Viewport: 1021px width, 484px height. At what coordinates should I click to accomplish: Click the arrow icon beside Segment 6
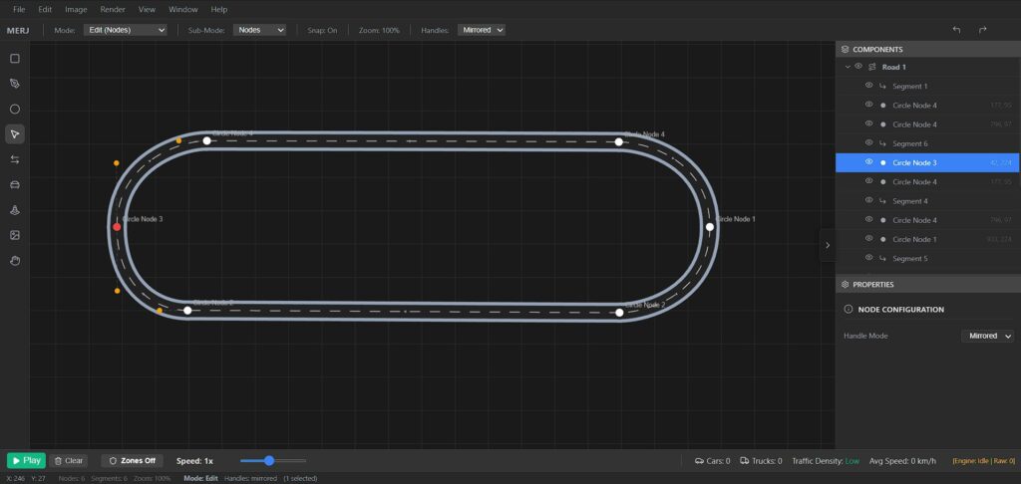883,143
